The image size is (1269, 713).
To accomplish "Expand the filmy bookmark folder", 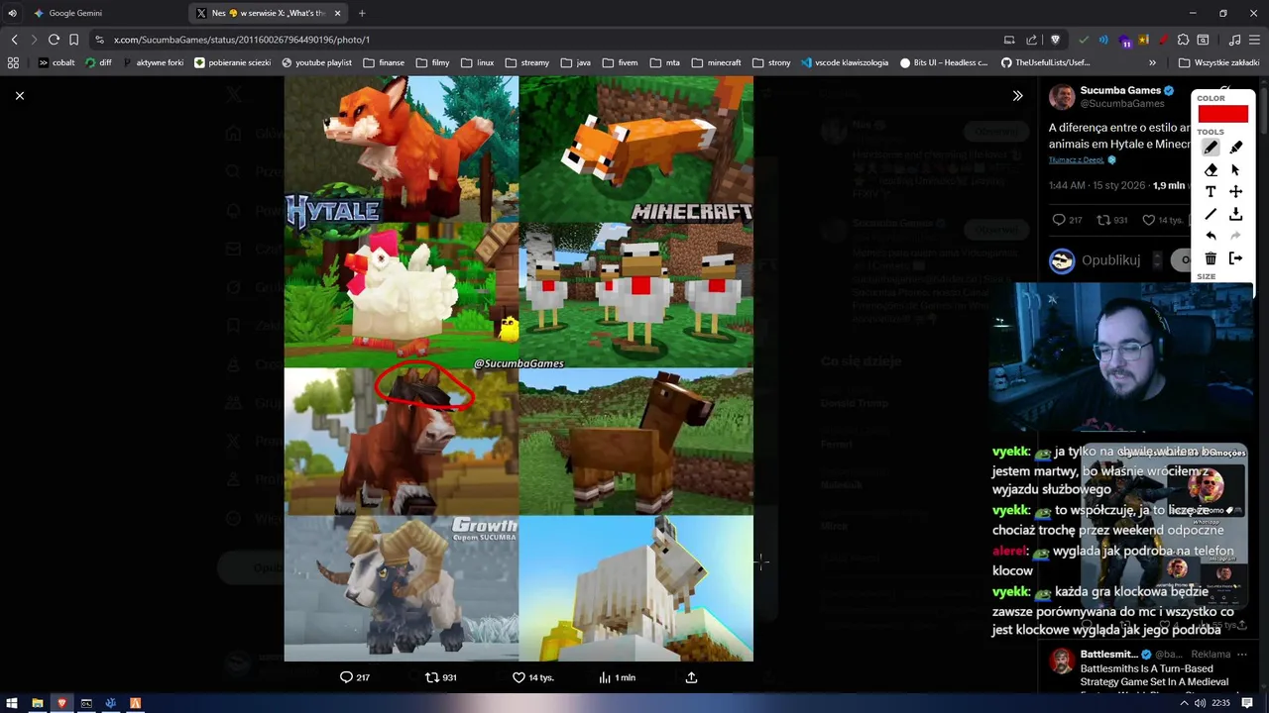I will (x=432, y=62).
